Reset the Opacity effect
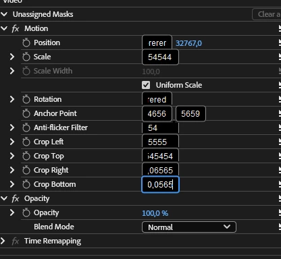 (280, 198)
